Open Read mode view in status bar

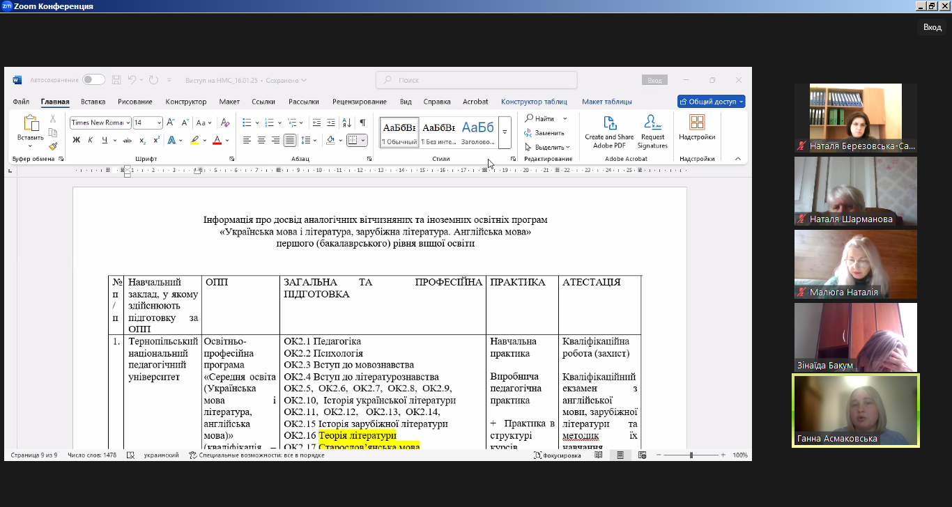click(x=599, y=455)
